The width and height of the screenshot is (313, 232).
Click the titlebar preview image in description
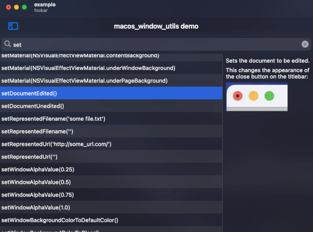(257, 97)
